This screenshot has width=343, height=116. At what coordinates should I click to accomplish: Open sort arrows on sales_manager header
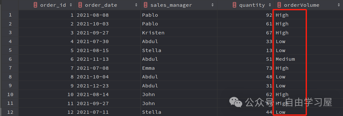click(x=213, y=5)
